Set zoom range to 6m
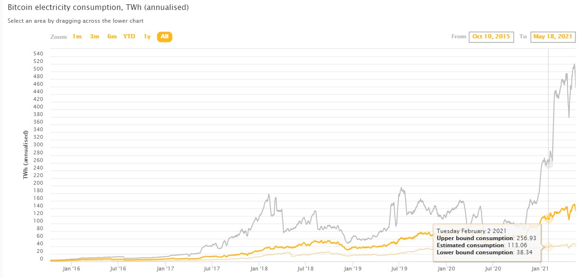Viewport: 586px width, 278px height. [112, 36]
